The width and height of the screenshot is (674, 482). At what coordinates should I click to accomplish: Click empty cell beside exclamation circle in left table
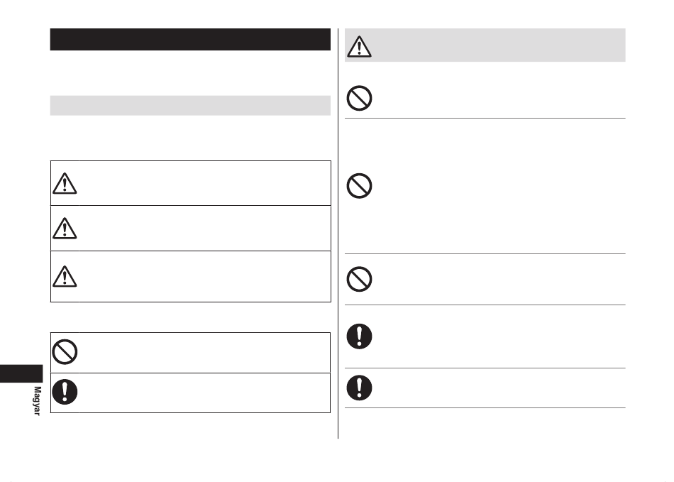click(204, 393)
